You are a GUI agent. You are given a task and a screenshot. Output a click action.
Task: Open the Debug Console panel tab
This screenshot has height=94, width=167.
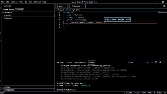pyautogui.click(x=80, y=62)
